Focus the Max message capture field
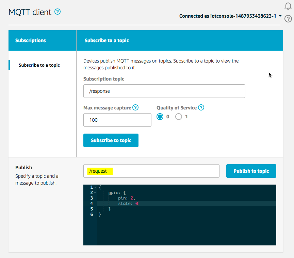Viewport: 294px width, 258px height. pos(117,120)
